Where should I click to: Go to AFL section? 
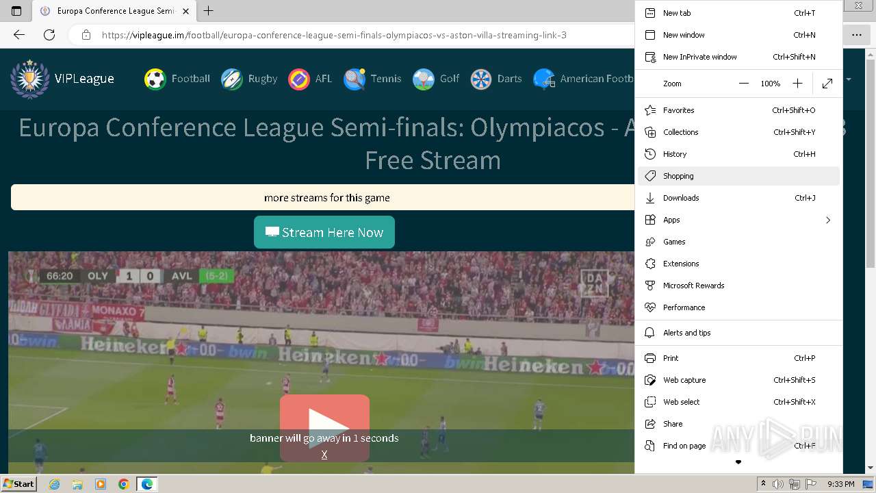click(x=310, y=79)
